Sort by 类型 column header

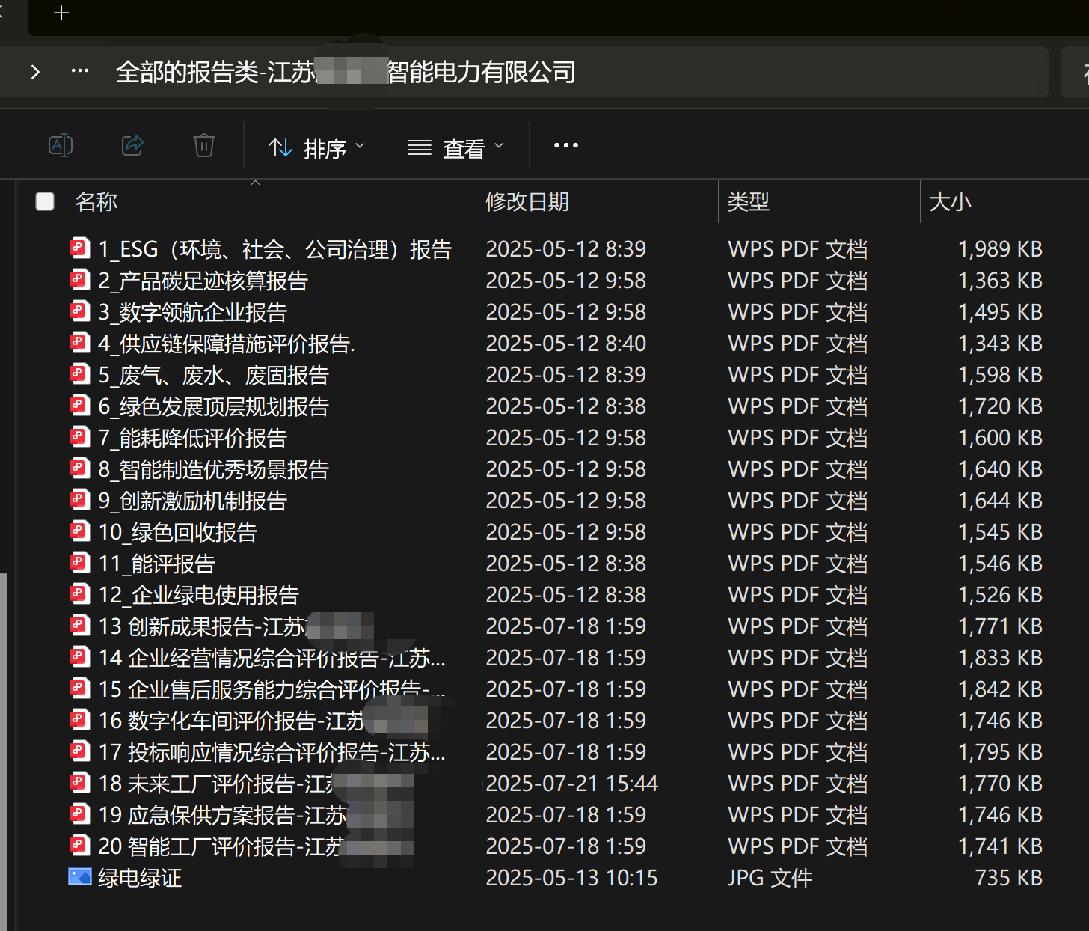point(748,201)
